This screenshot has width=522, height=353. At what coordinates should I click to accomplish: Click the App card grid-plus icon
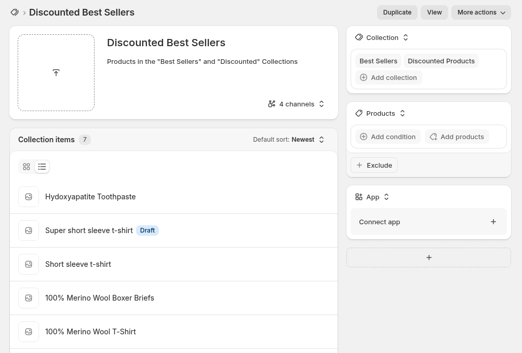[359, 197]
